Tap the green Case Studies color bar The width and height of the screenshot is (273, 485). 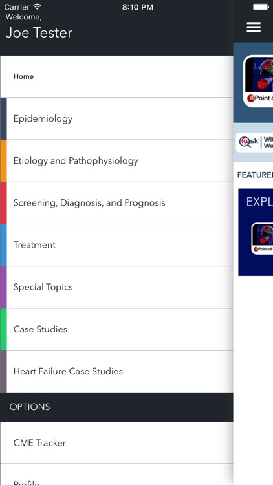click(3, 329)
